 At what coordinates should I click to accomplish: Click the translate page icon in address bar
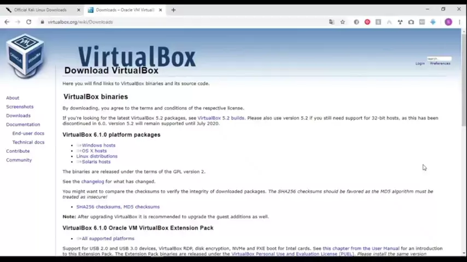[331, 22]
